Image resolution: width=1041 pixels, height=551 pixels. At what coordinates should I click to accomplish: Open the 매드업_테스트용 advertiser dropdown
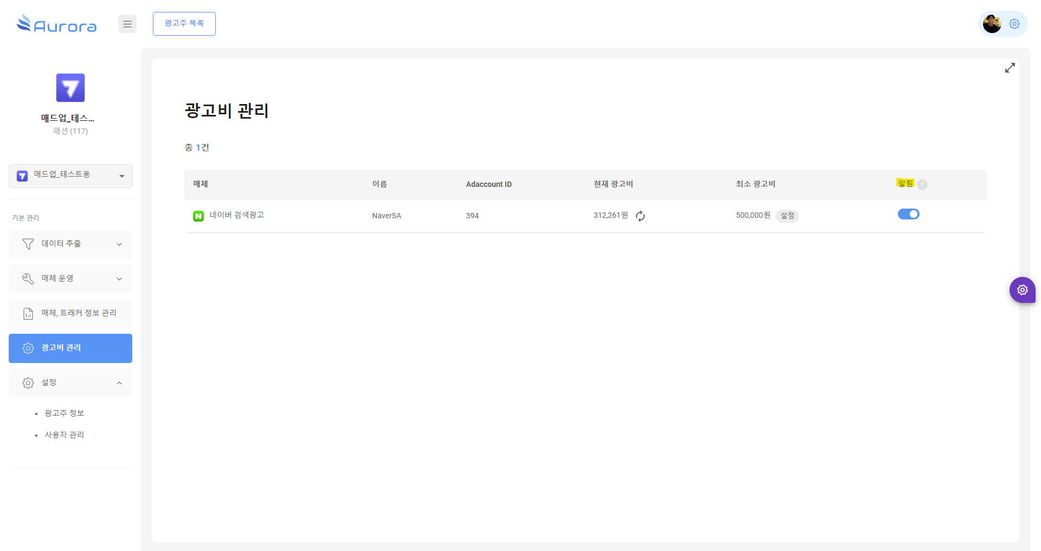pos(70,176)
